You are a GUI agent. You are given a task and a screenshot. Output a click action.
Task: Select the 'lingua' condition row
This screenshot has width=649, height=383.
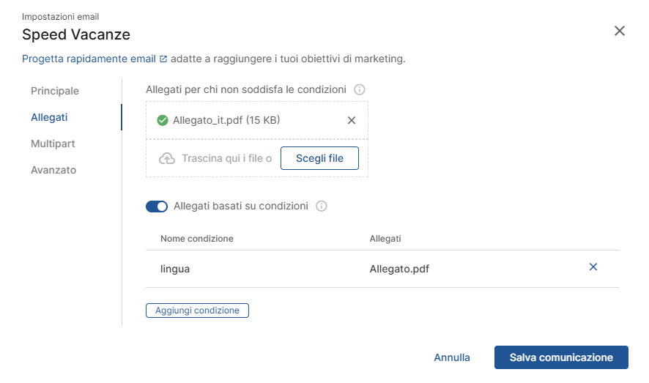(x=175, y=269)
